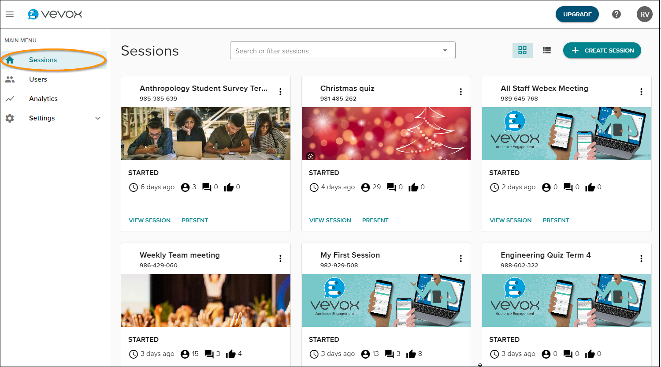Present the All Staff Webex Meeting session

556,220
